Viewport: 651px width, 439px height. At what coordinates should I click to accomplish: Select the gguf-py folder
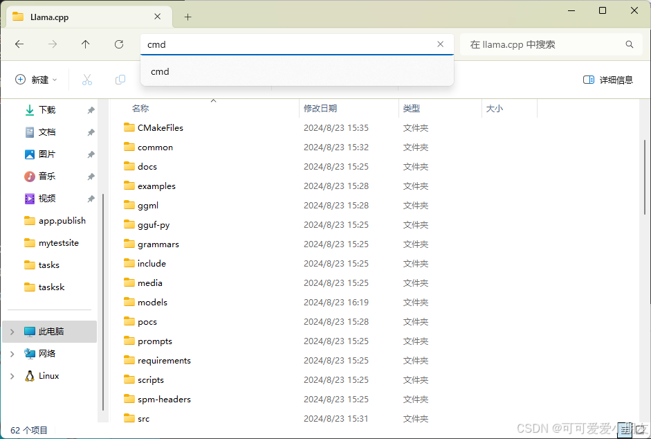(x=147, y=224)
